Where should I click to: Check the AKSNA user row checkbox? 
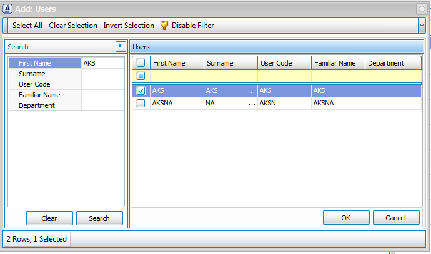click(x=141, y=104)
